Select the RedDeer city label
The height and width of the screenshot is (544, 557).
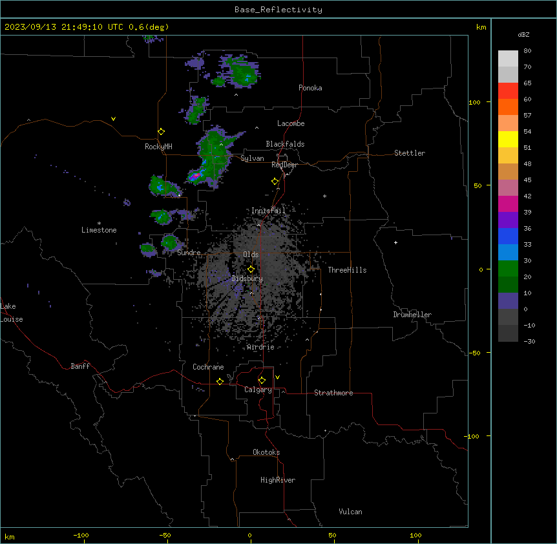point(284,165)
